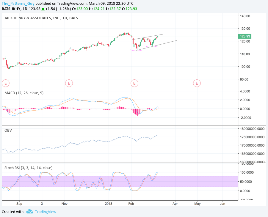Click the O:123.00 open value in header
Screen dimensions: 268x217
80,9
